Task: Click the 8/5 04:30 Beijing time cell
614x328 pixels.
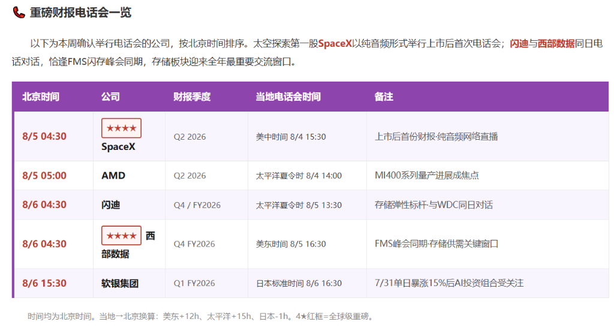Action: click(x=44, y=136)
